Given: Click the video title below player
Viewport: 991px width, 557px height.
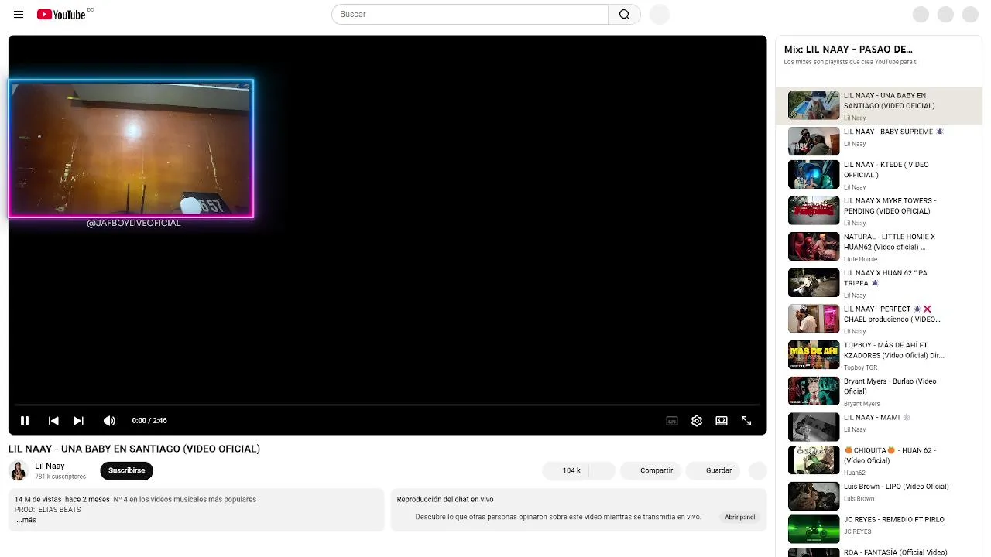Looking at the screenshot, I should tap(134, 449).
